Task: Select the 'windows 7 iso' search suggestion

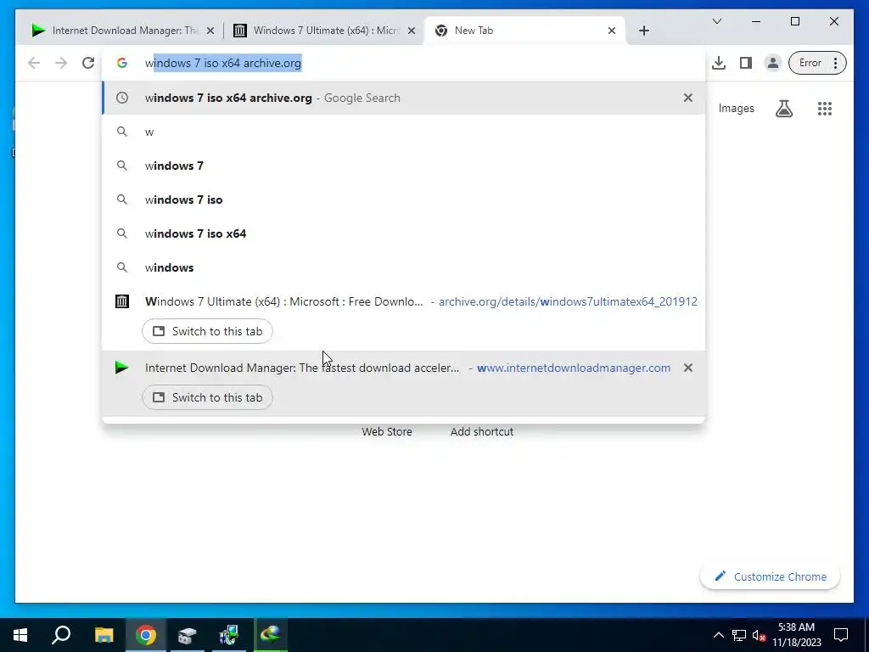Action: [403, 200]
